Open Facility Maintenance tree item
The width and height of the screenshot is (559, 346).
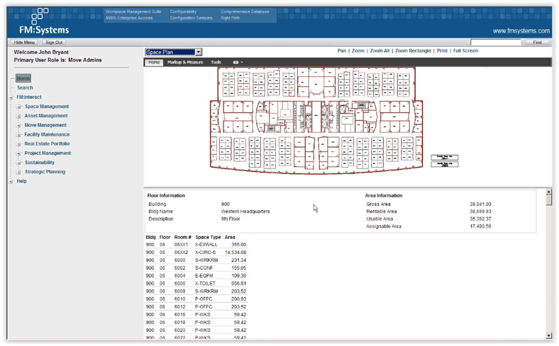point(47,135)
